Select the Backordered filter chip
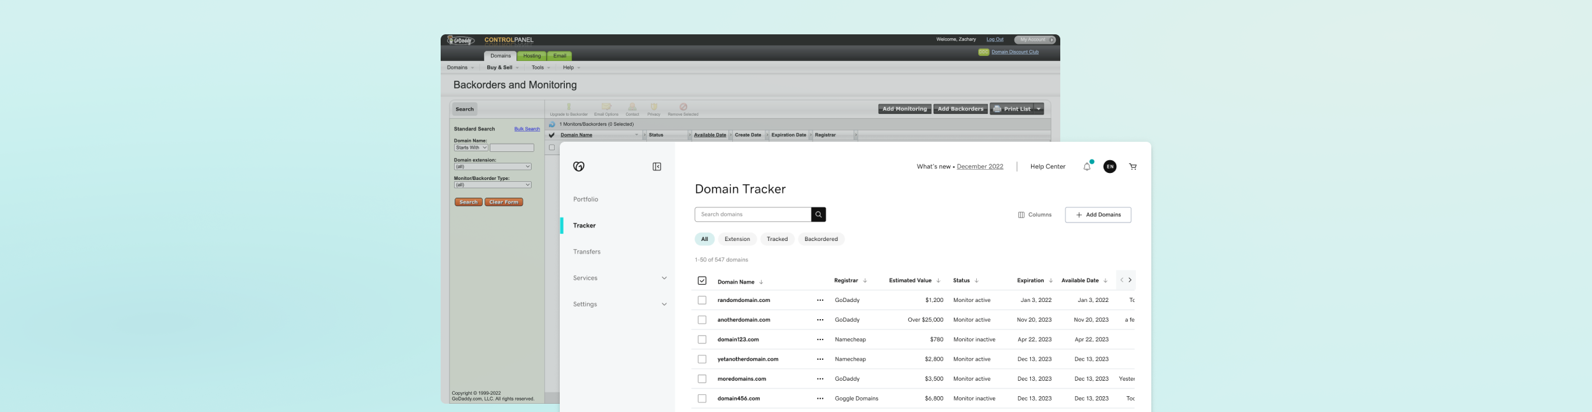Image resolution: width=1592 pixels, height=412 pixels. tap(821, 239)
